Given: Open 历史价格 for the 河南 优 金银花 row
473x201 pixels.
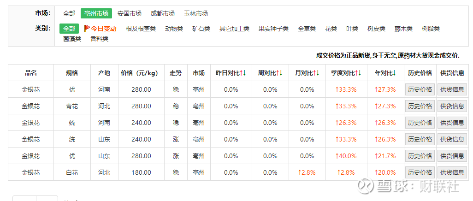Looking at the screenshot, I should pyautogui.click(x=420, y=89).
